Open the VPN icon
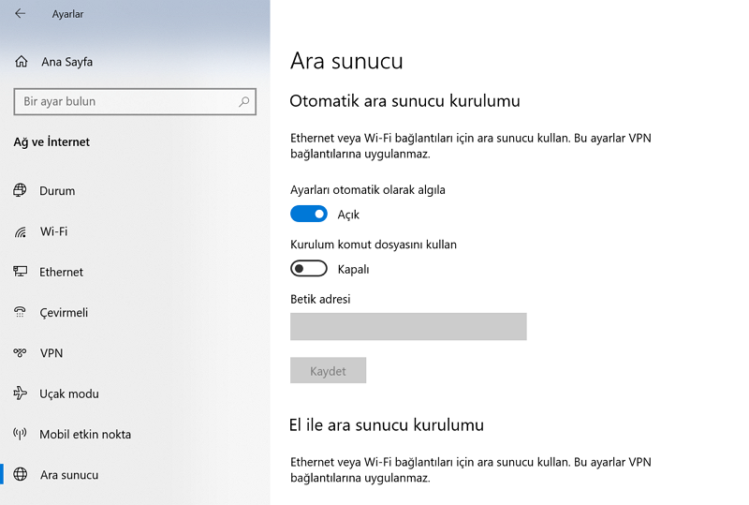Viewport: 749px width, 505px height. coord(21,353)
